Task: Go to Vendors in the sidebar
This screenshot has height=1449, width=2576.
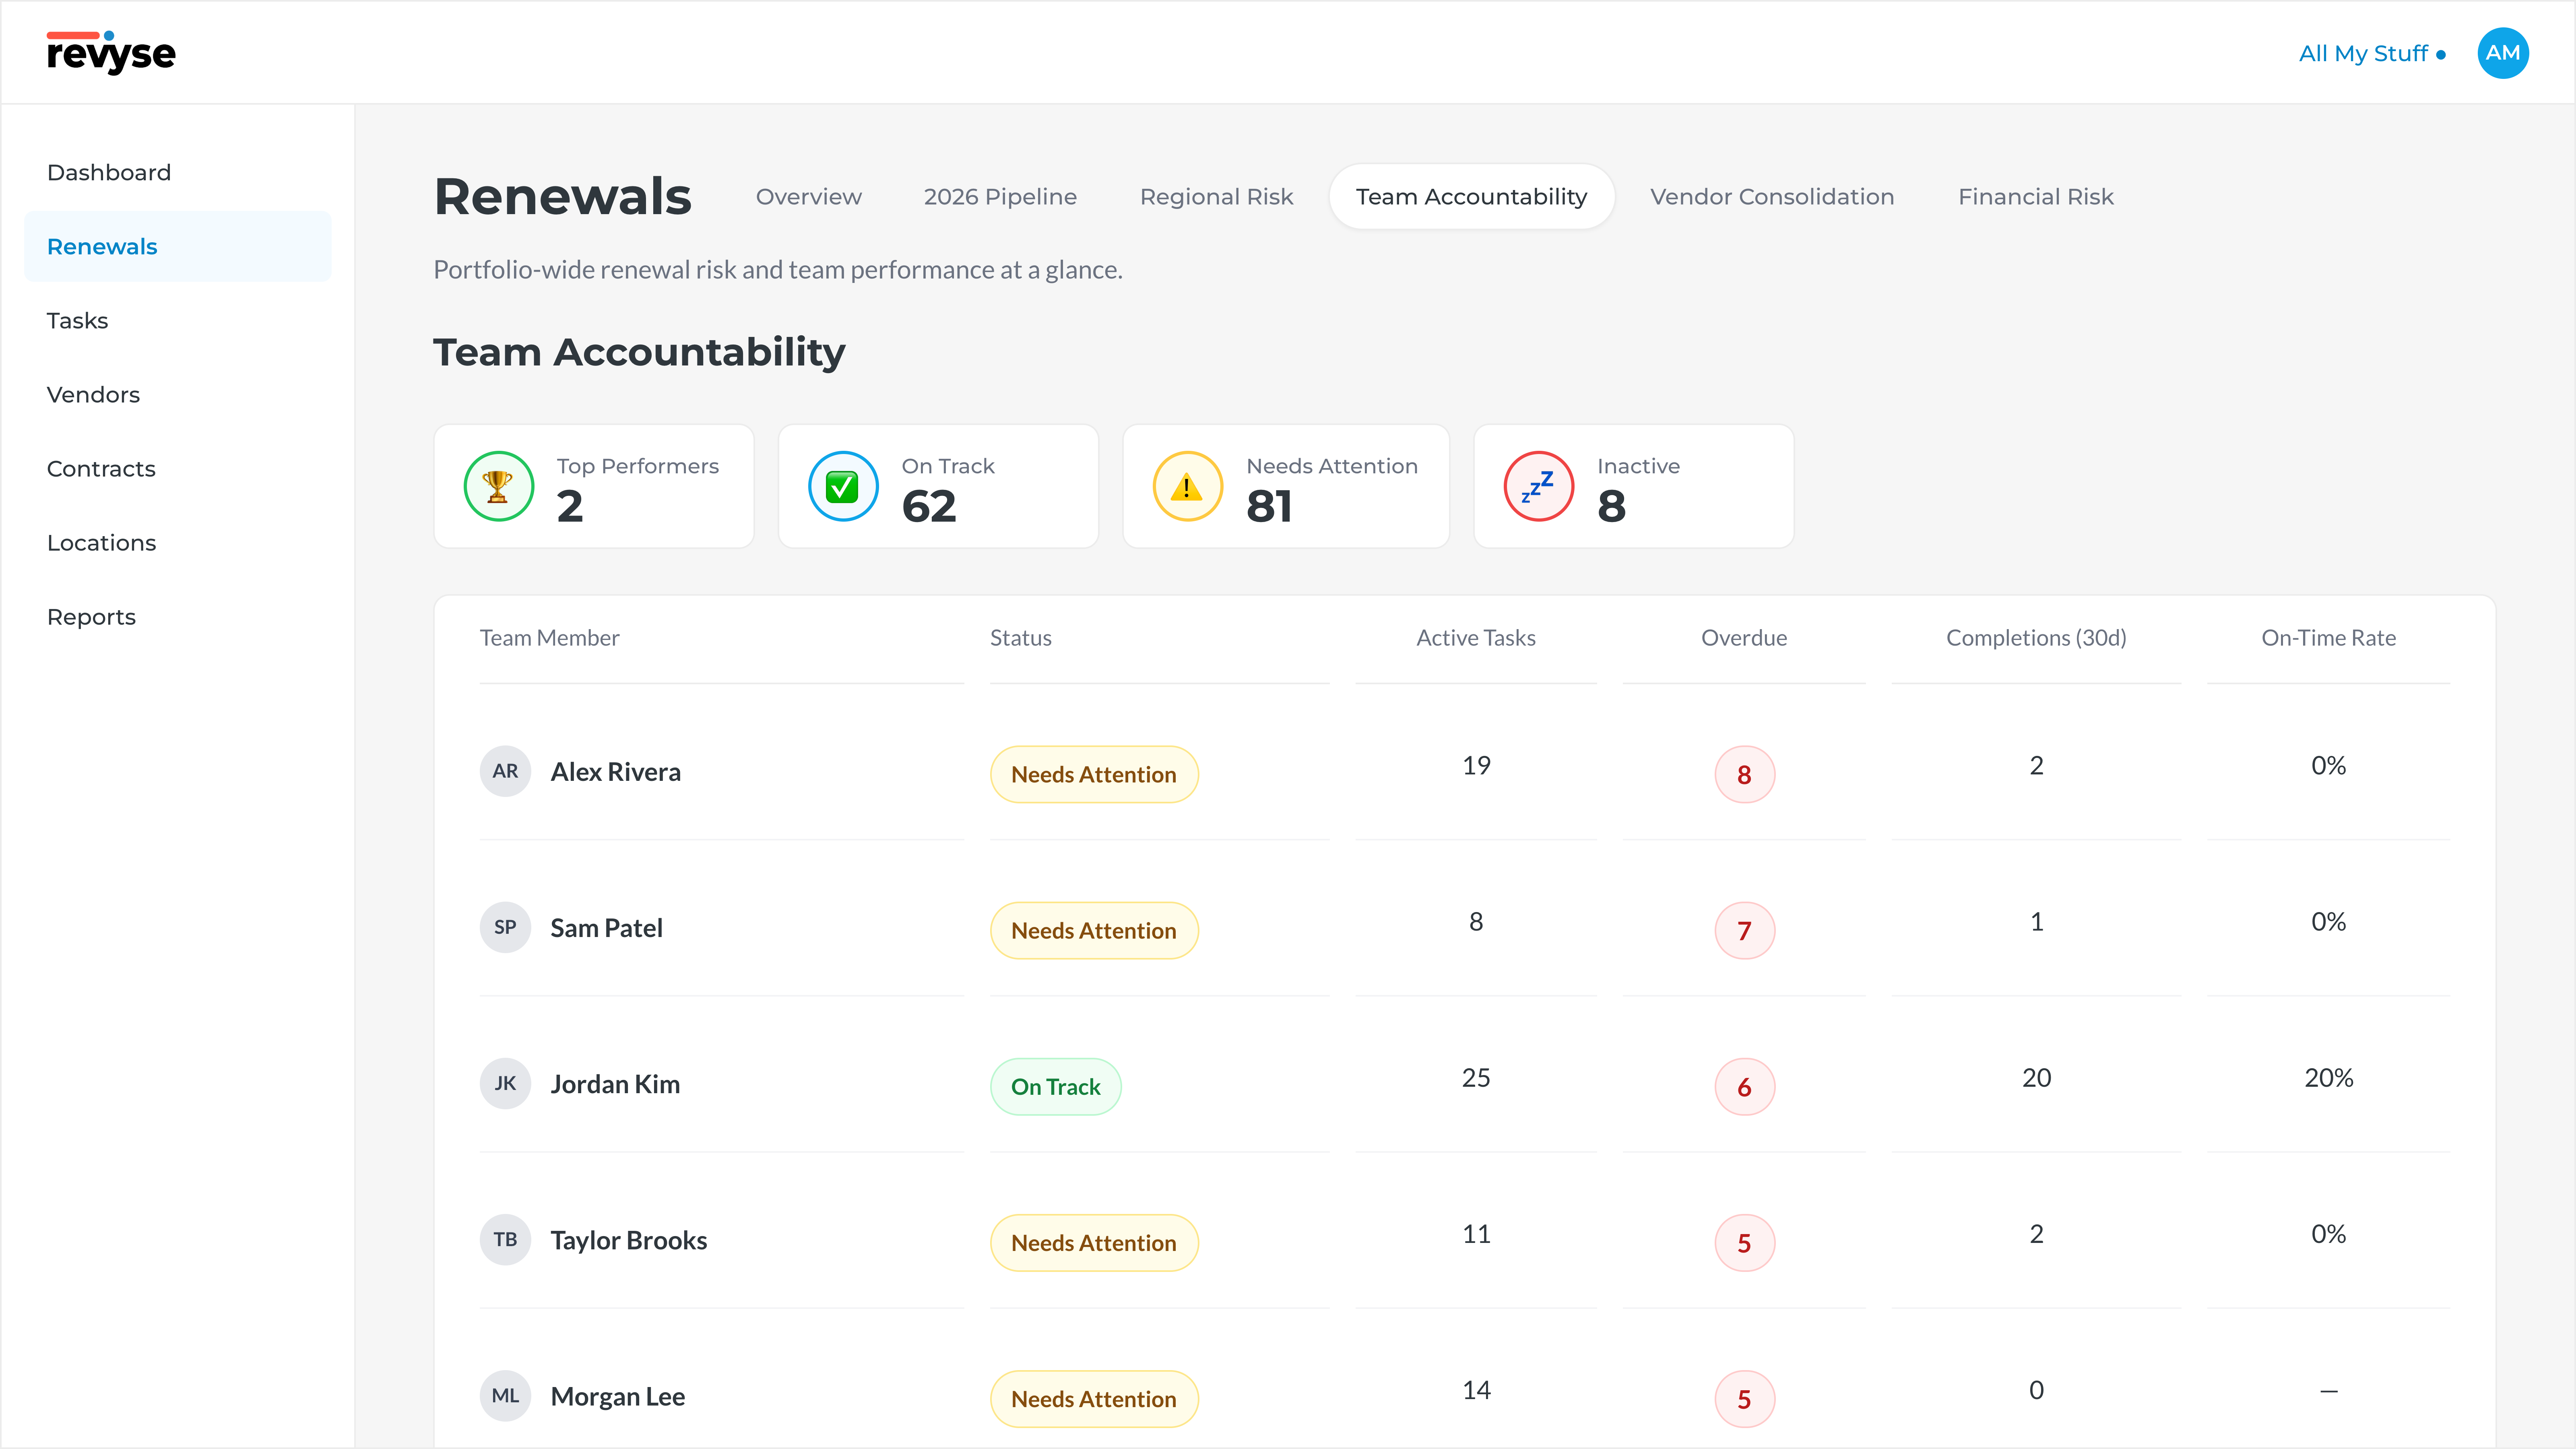Action: coord(93,394)
